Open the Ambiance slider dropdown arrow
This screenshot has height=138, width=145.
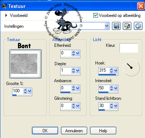[x=78, y=88]
